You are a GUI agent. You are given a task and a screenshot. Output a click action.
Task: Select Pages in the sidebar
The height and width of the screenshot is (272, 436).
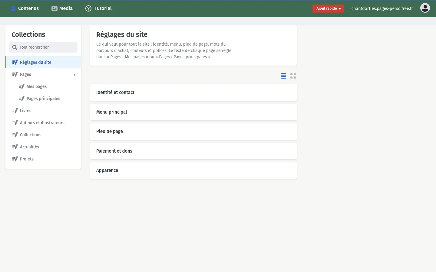(x=43, y=74)
